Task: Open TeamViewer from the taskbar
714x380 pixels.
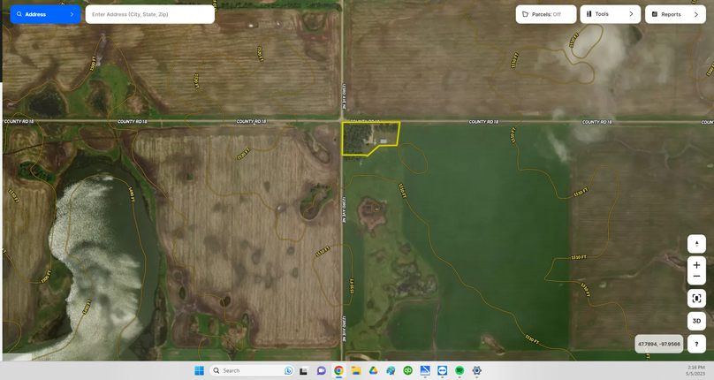Action: coord(442,370)
